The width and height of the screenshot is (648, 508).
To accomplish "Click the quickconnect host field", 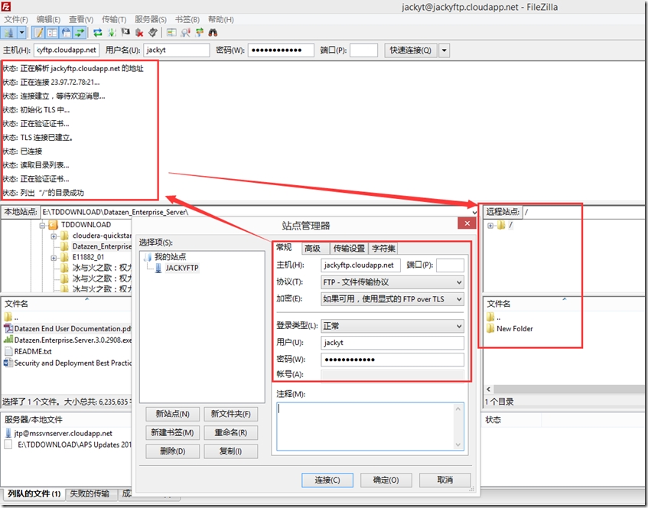I will pos(67,50).
